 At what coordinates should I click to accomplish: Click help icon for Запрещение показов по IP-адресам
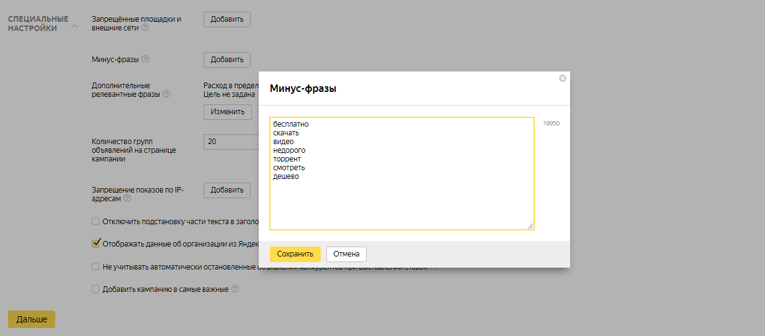[127, 199]
